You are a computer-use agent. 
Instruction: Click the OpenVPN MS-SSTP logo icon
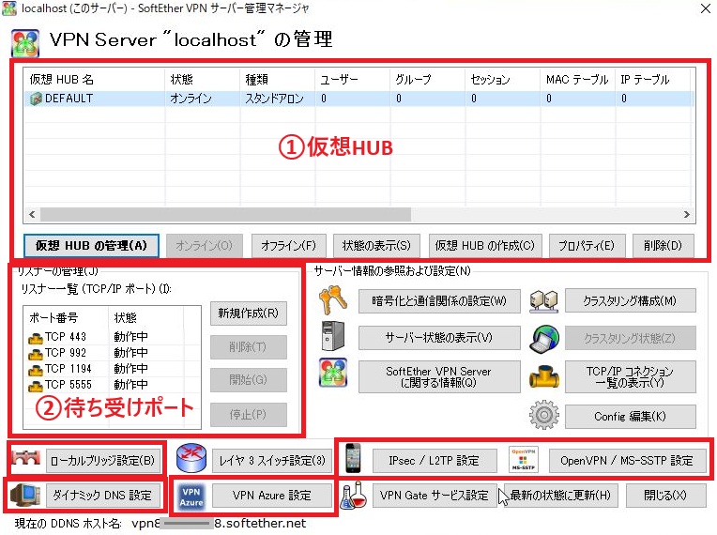tap(524, 460)
